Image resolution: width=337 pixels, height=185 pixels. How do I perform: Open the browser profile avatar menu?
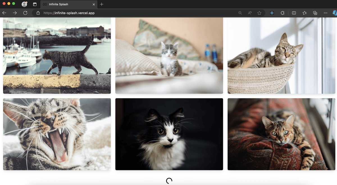tap(24, 4)
